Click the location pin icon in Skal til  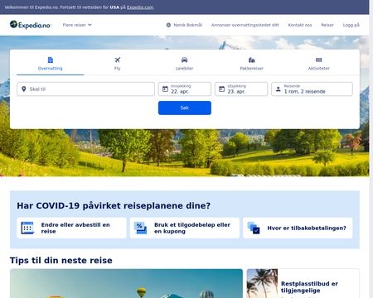point(24,89)
